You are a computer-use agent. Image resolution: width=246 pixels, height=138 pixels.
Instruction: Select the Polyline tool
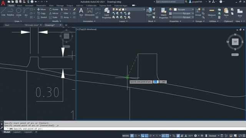click(x=10, y=12)
